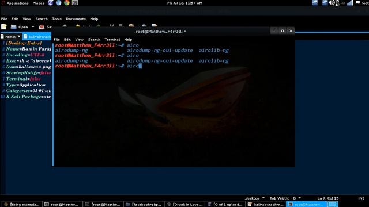The width and height of the screenshot is (369, 207).
Task: Click the Encoding=UTF-8 line in gedit
Action: 25,55
